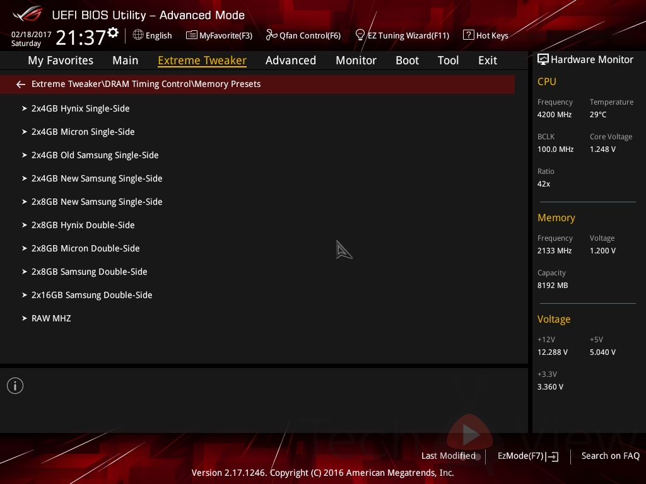Expand 2x8GB Hynix Double-Side arrow
This screenshot has height=484, width=646.
pyautogui.click(x=25, y=225)
